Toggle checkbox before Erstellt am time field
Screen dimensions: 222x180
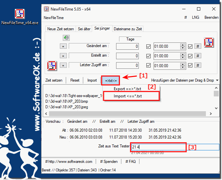point(148,56)
